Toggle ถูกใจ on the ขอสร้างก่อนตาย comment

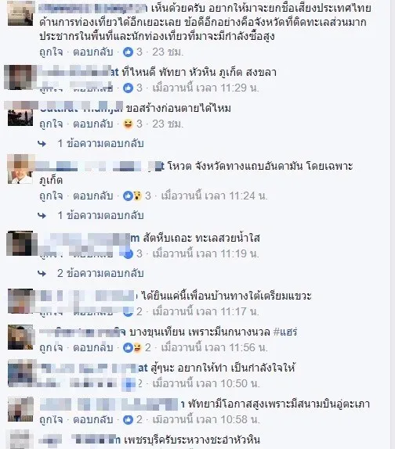coord(51,124)
